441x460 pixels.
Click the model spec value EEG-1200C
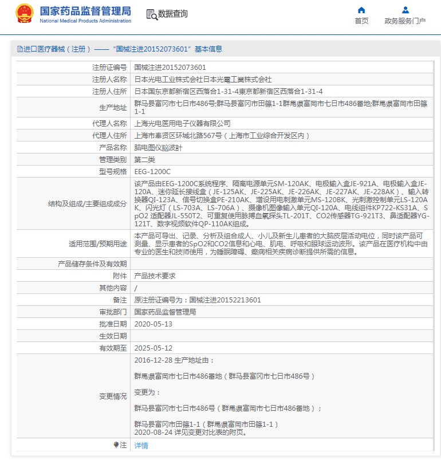coord(152,171)
